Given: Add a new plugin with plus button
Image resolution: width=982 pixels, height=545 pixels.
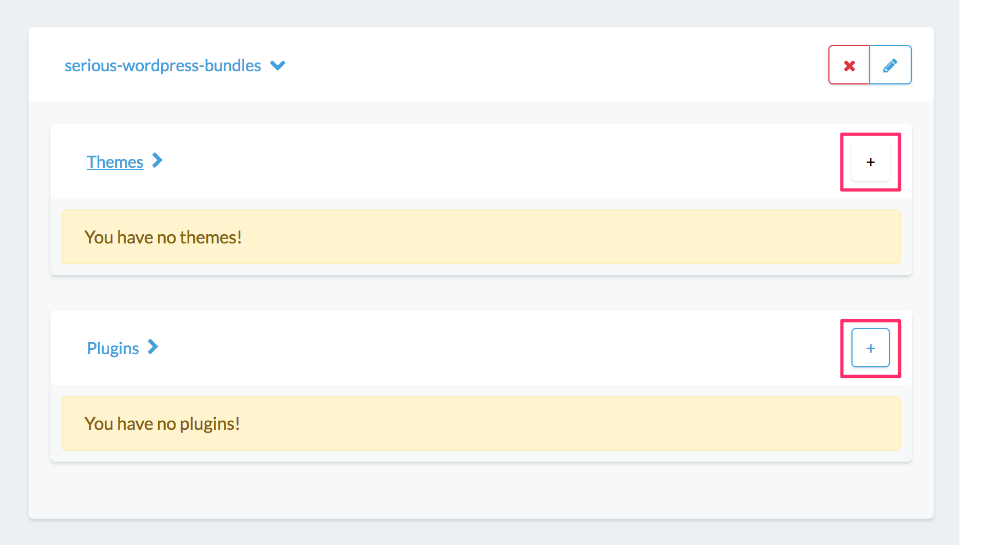Looking at the screenshot, I should tap(871, 348).
